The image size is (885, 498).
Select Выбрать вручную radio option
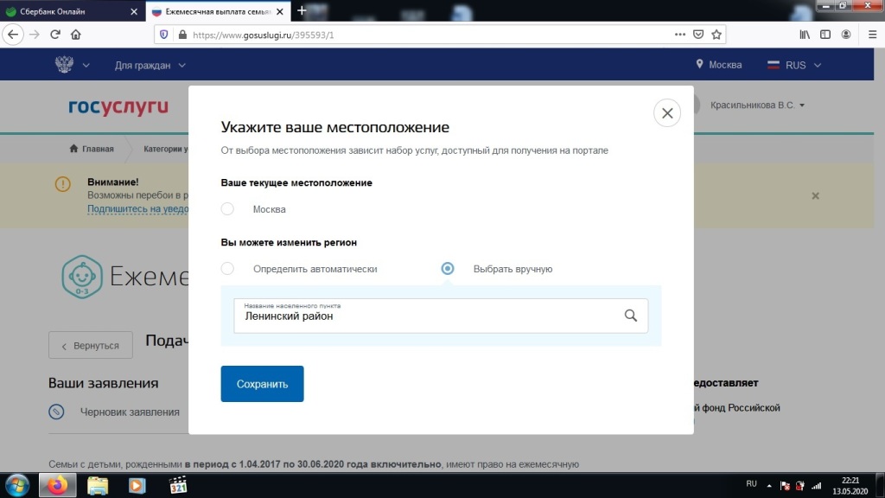448,268
